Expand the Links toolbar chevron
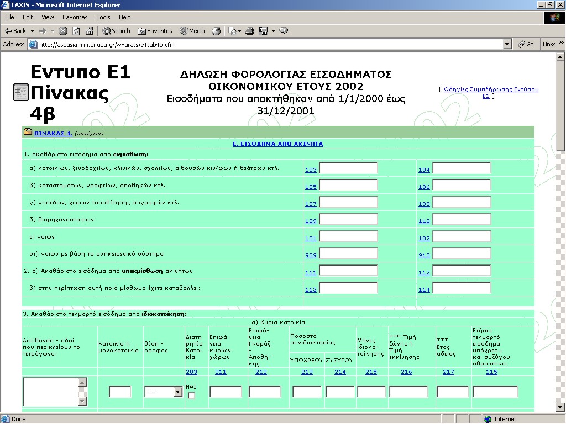Viewport: 566px width, 424px height. [x=562, y=43]
